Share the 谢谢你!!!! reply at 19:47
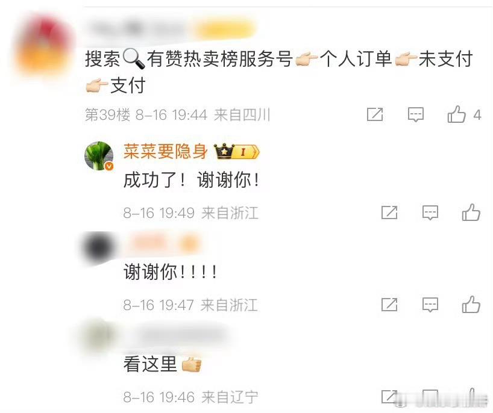 click(x=389, y=305)
